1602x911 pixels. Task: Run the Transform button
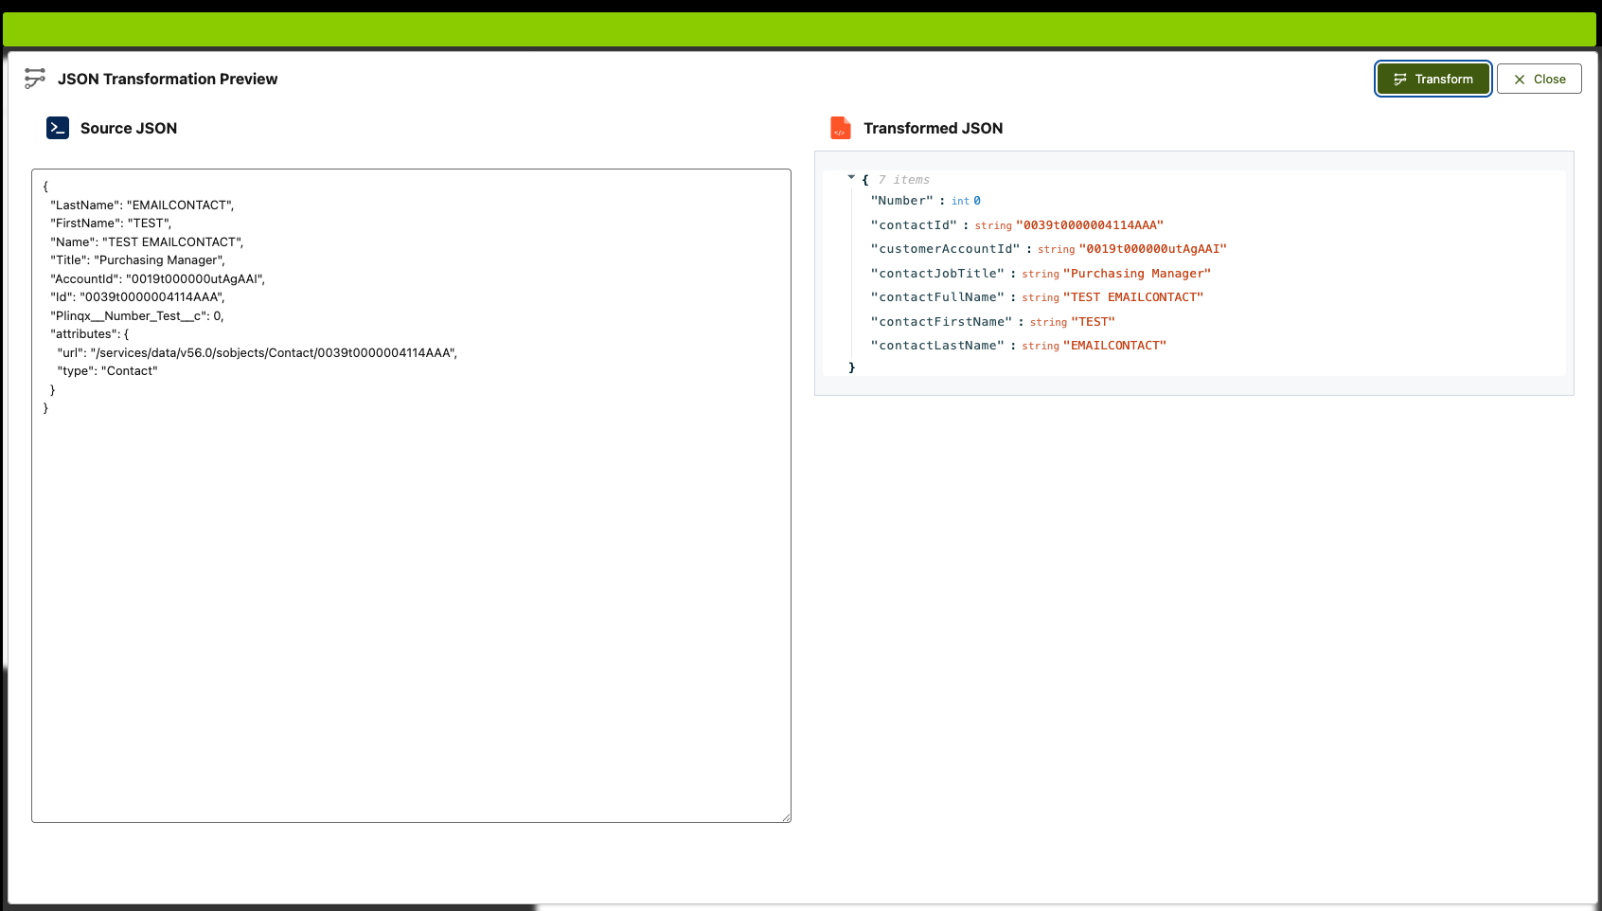coord(1433,79)
